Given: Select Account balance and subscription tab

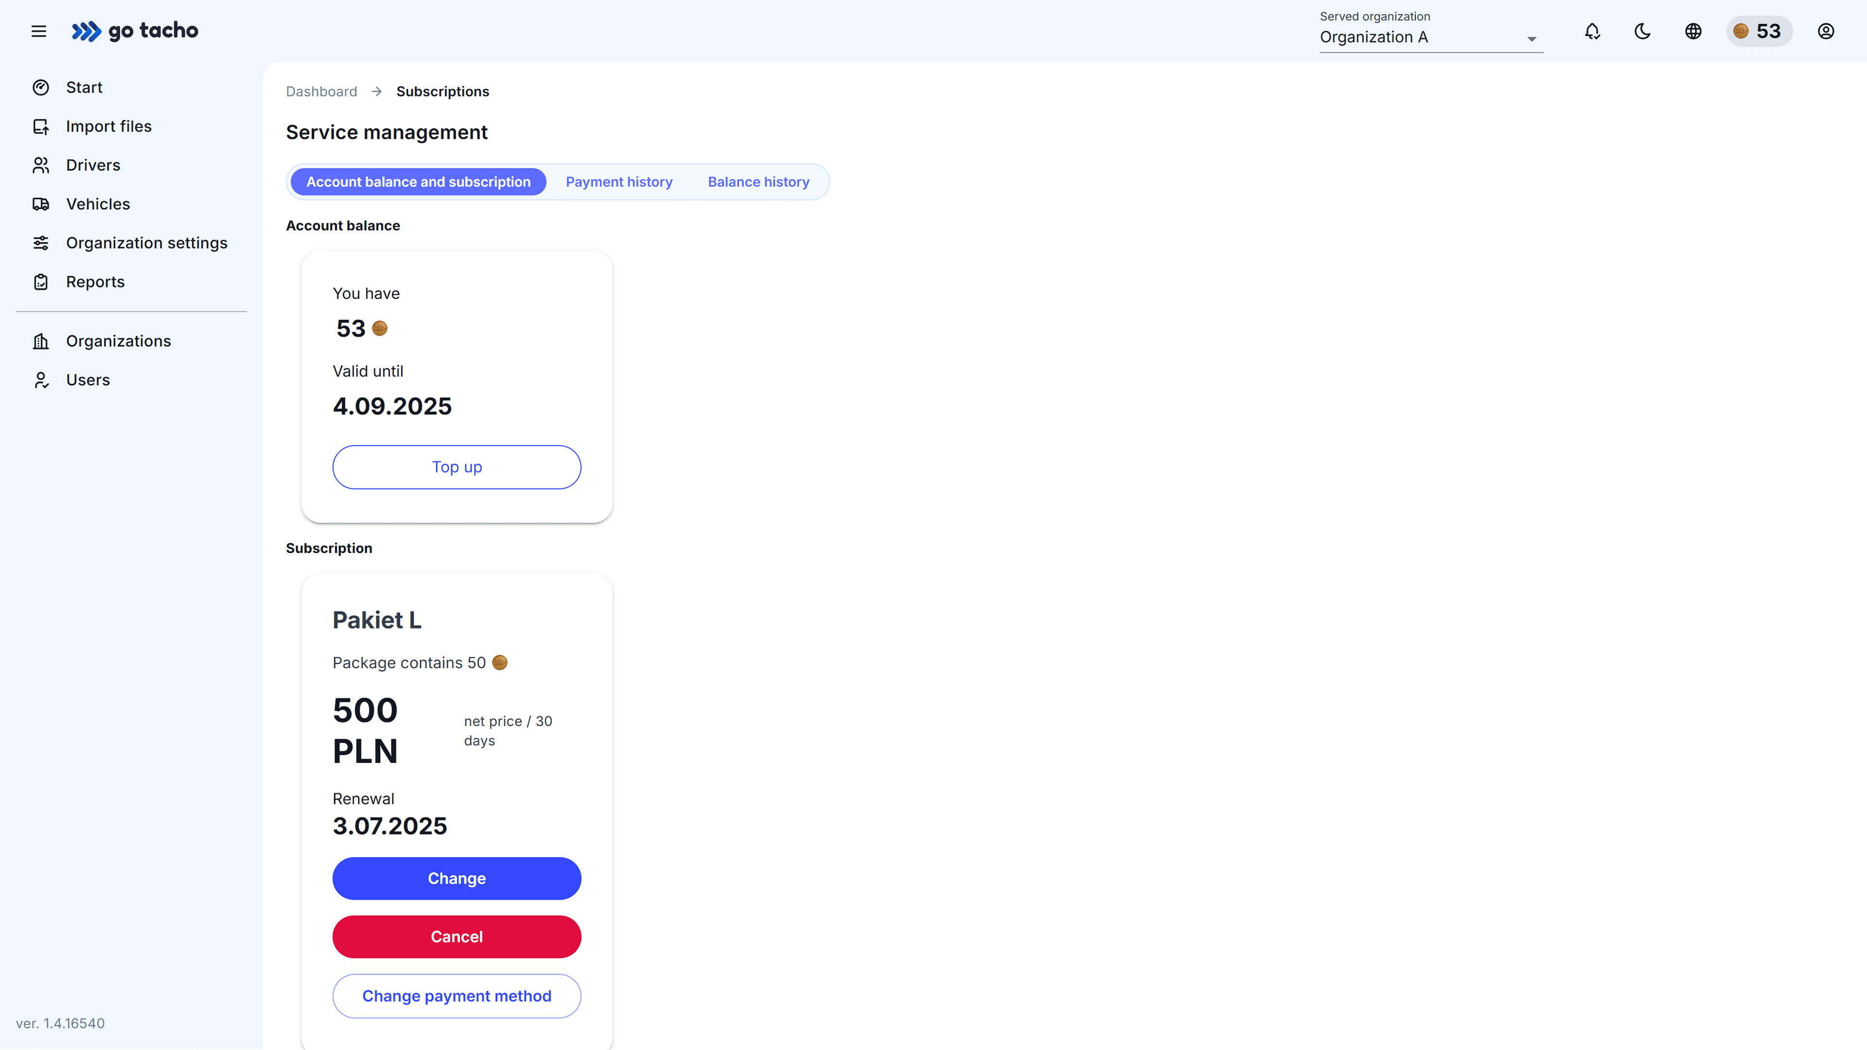Looking at the screenshot, I should point(418,181).
